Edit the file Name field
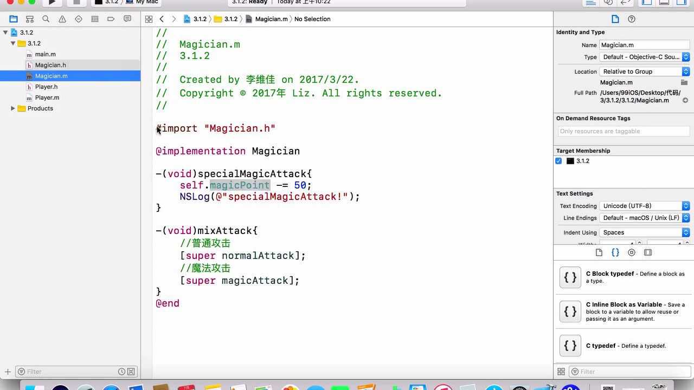 pos(644,45)
